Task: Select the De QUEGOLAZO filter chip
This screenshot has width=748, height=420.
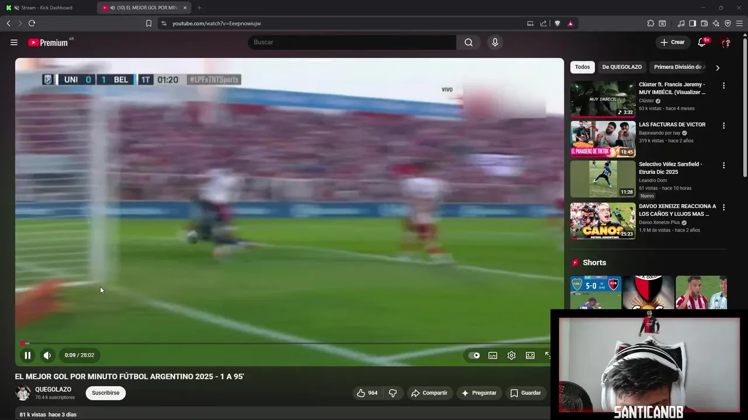Action: (622, 67)
